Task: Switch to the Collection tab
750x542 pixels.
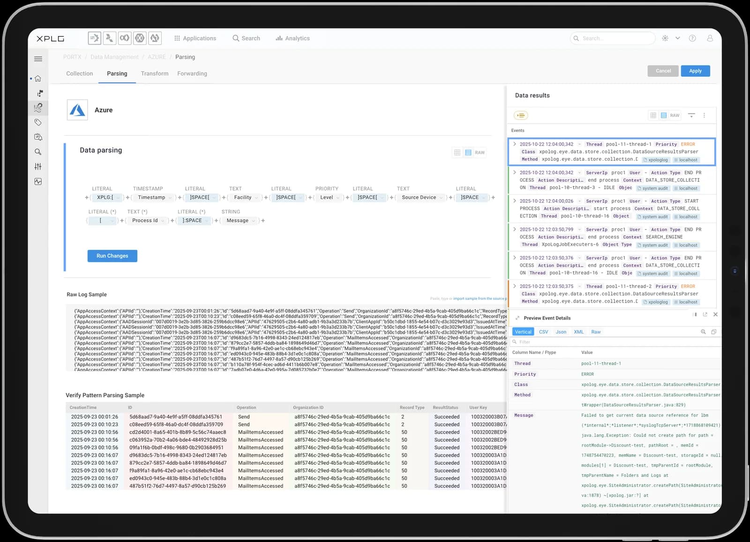Action: (80, 74)
